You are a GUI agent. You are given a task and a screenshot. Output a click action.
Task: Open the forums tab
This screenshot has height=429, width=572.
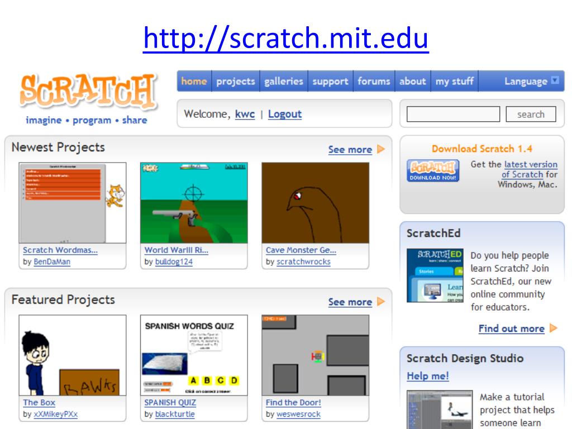(374, 81)
